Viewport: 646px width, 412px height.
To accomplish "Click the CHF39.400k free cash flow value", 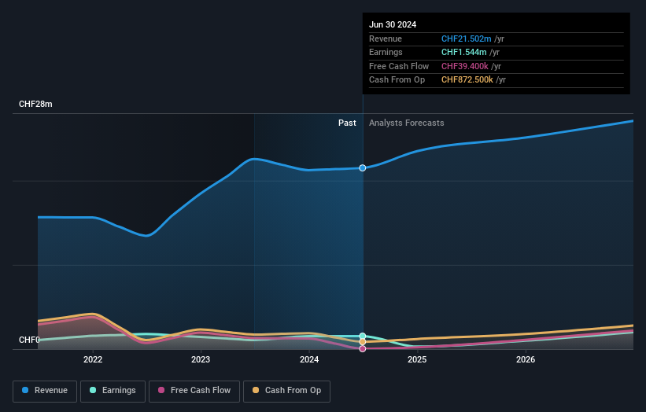I will click(465, 66).
